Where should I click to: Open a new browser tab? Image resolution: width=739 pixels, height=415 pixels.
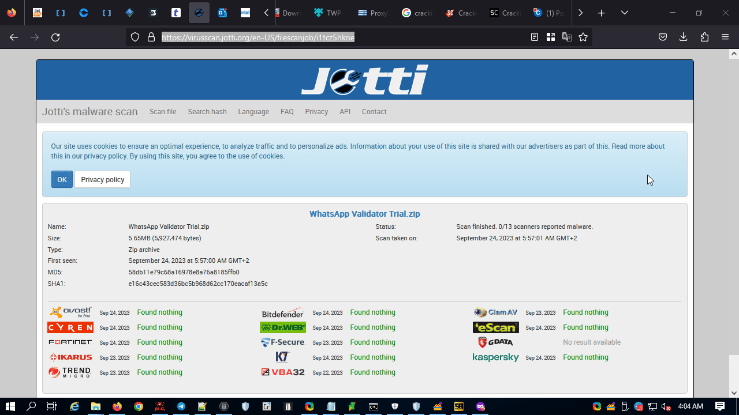click(601, 13)
